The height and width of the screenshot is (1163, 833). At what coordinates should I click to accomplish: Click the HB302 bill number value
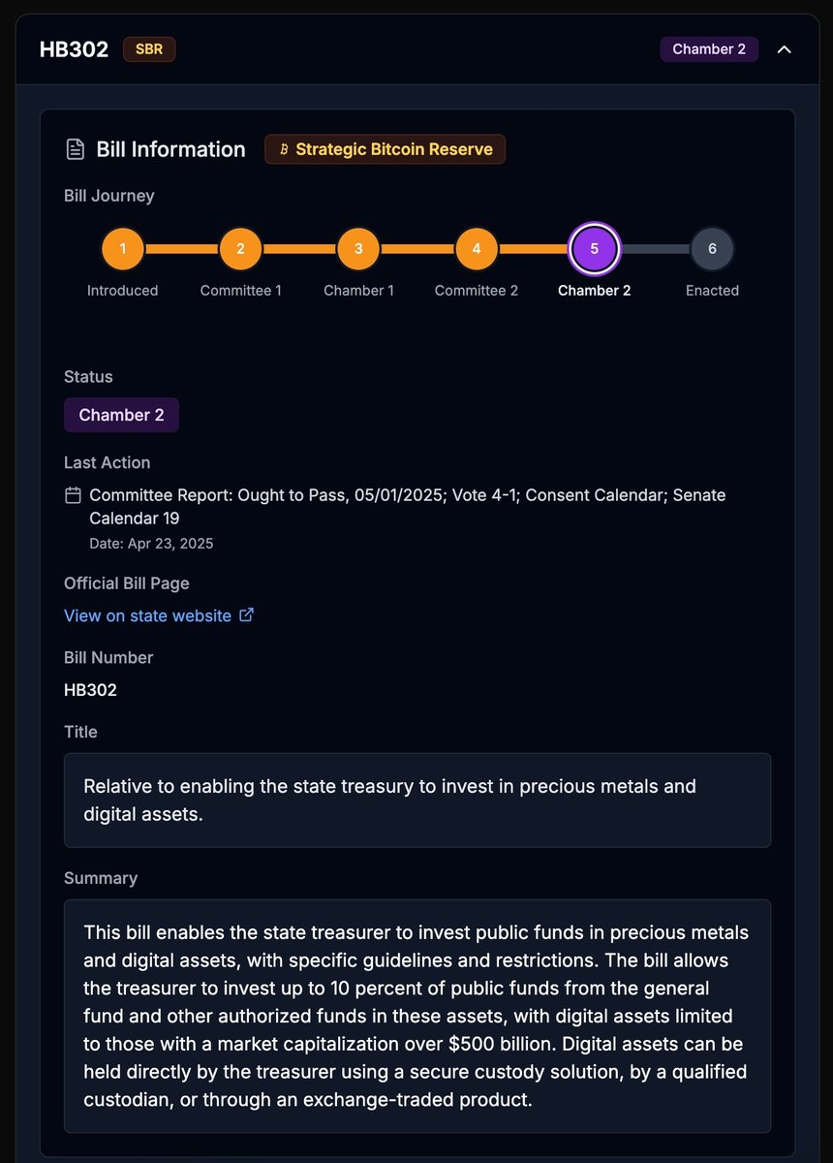(90, 690)
